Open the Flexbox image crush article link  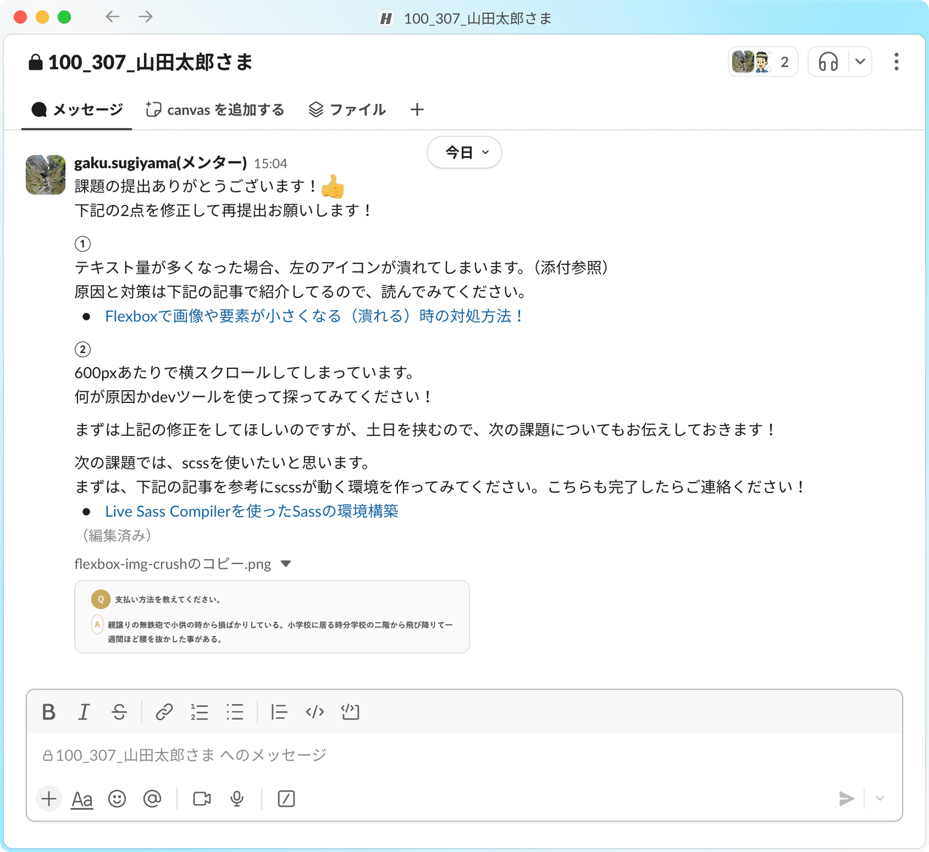click(x=313, y=316)
